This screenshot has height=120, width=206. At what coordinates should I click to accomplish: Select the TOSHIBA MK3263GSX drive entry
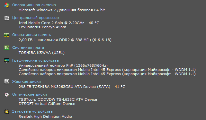tap(64, 87)
